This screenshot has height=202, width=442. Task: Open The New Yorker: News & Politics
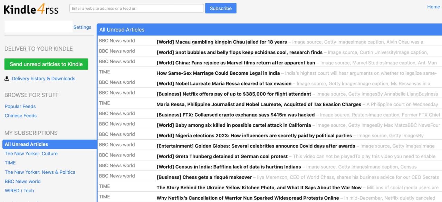[x=40, y=172]
